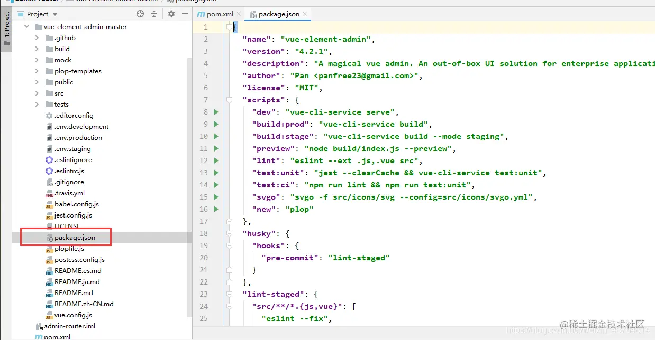Image resolution: width=655 pixels, height=340 pixels.
Task: Click the "license": "MIT" line in editor
Action: pyautogui.click(x=283, y=88)
